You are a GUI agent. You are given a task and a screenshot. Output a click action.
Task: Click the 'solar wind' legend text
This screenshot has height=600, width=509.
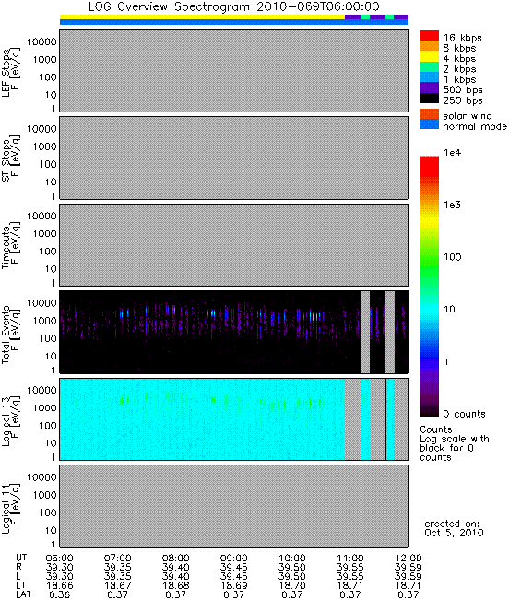coord(468,116)
